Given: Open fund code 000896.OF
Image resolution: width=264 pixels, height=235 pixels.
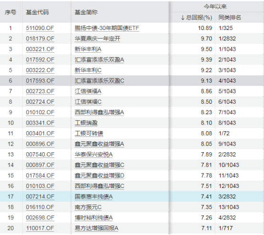Looking at the screenshot, I should click(40, 144).
